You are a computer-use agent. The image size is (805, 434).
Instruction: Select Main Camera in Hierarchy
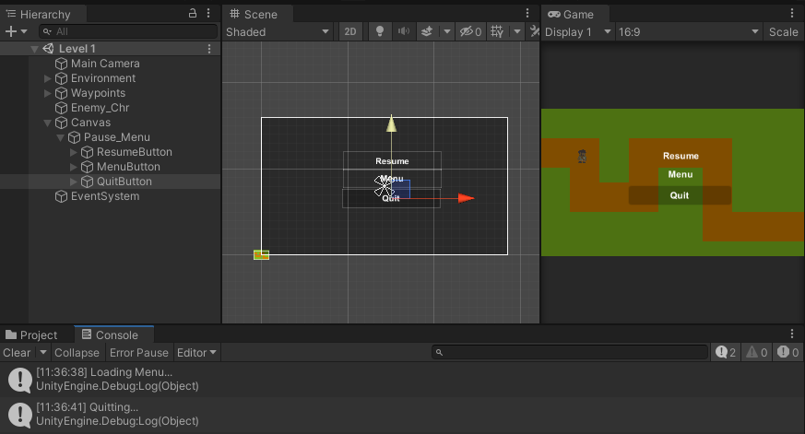[x=105, y=64]
